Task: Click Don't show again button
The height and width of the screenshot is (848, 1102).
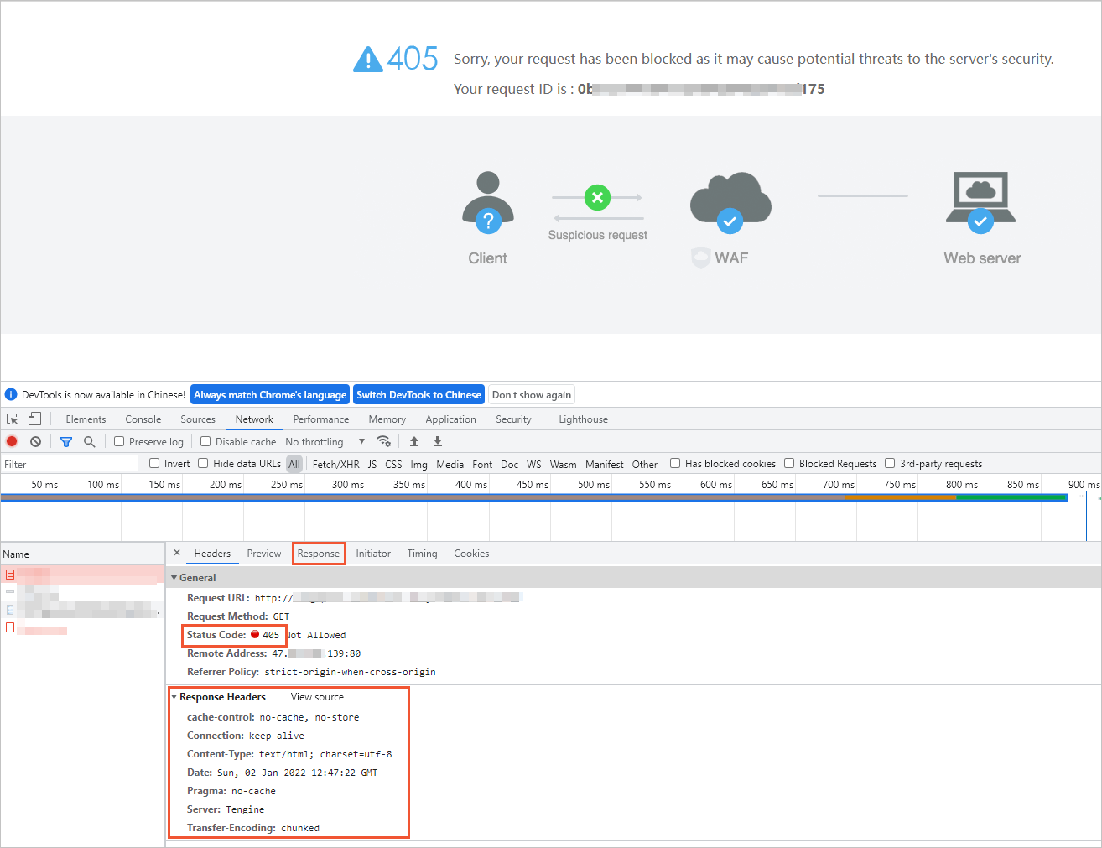Action: coord(532,394)
